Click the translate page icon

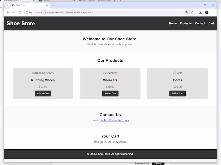(x=187, y=12)
